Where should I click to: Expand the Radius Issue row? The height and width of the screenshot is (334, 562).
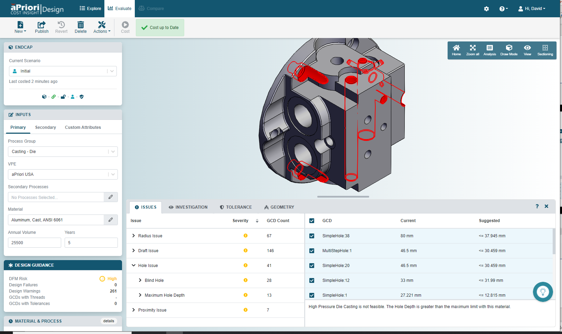(134, 236)
